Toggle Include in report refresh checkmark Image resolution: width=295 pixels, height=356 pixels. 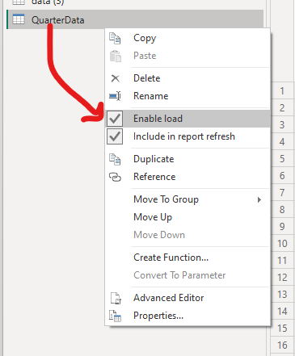click(115, 136)
